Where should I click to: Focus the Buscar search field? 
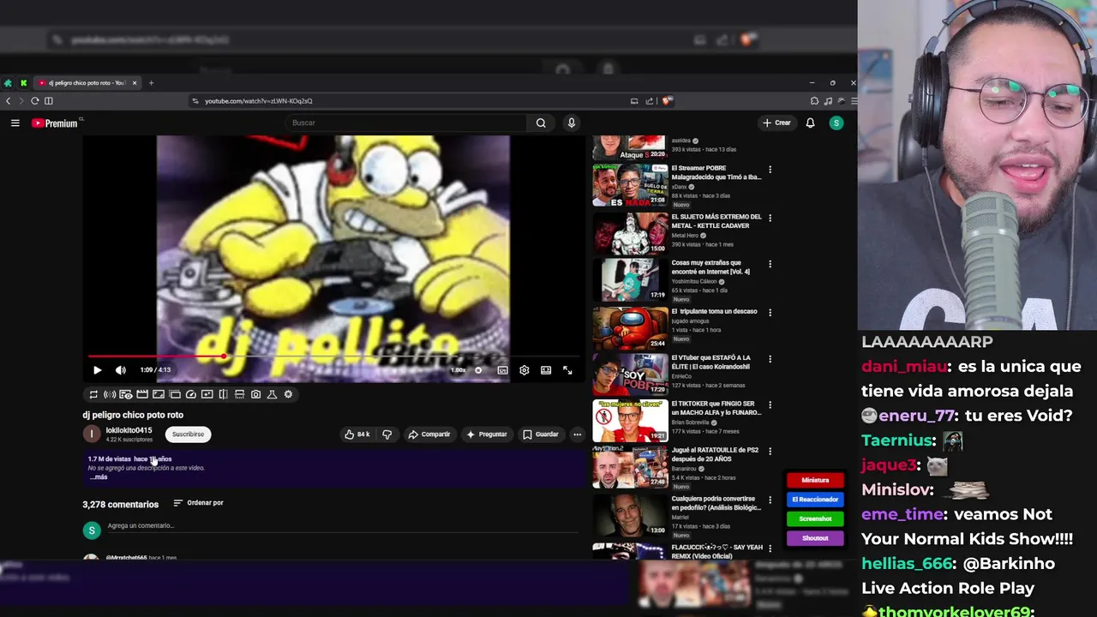[x=407, y=123]
